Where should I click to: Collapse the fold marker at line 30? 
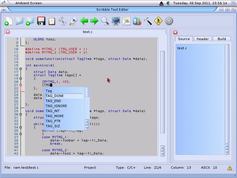coord(21,114)
